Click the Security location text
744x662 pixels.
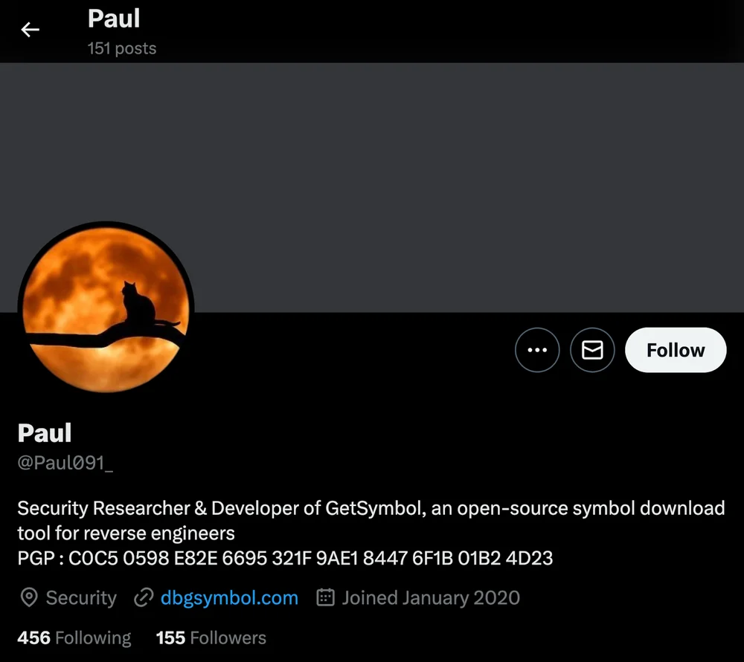[81, 597]
